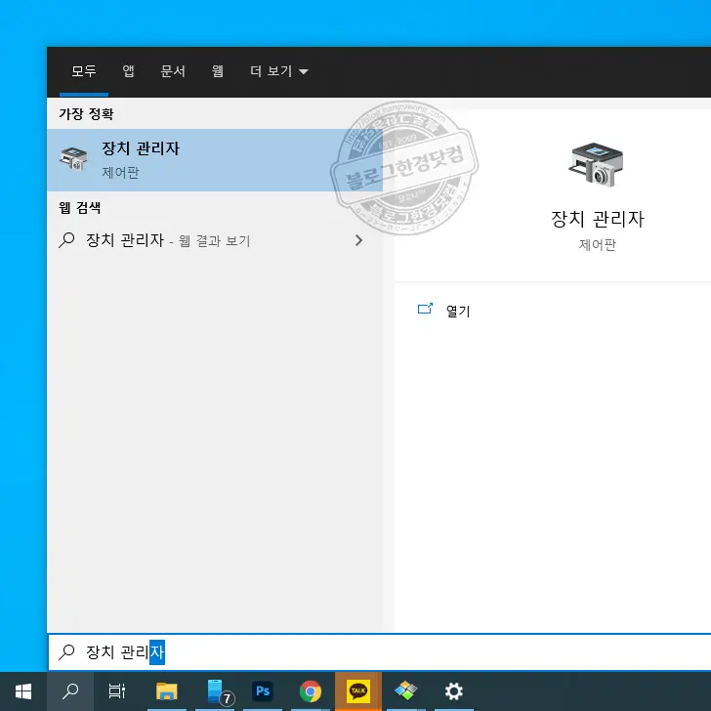Open web results for 장치 관리자
Image resolution: width=711 pixels, height=711 pixels.
tap(215, 240)
